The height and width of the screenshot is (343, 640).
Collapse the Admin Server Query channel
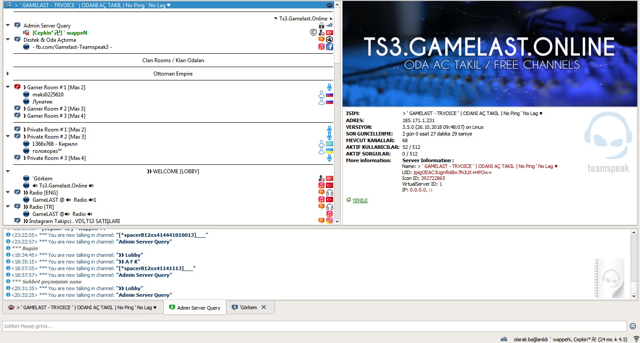point(8,26)
